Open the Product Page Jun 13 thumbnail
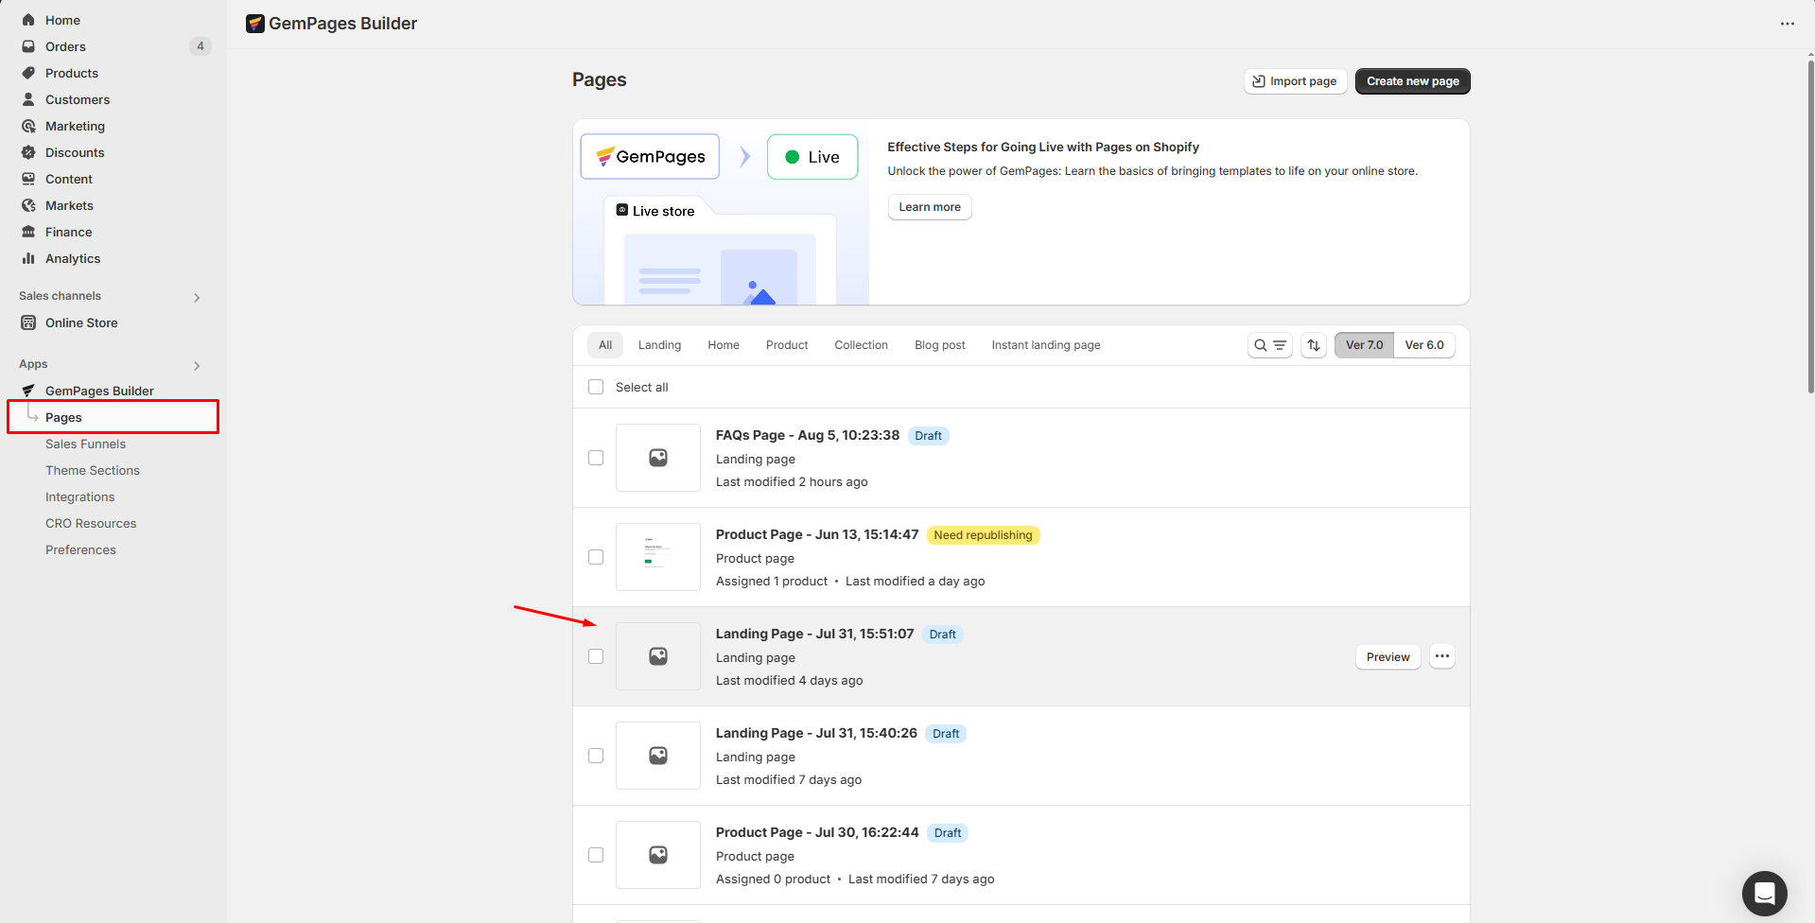The image size is (1815, 923). [657, 557]
